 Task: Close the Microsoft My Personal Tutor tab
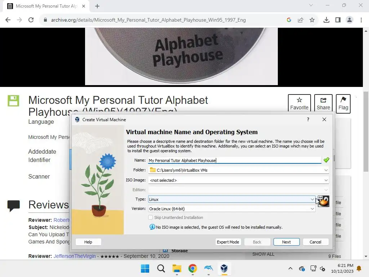pos(84,6)
